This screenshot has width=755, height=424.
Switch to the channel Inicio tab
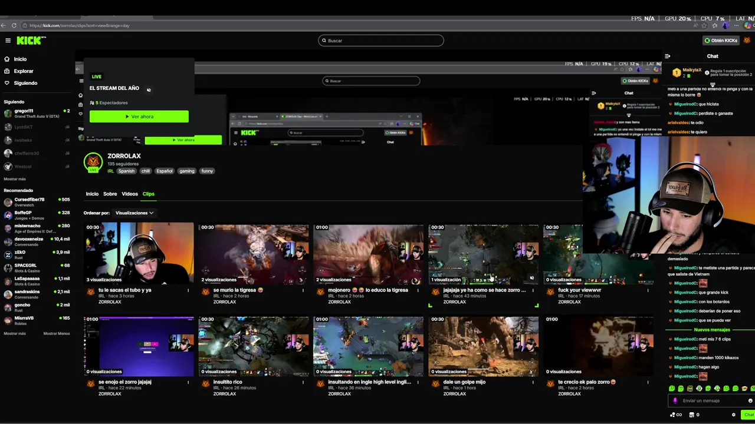[92, 194]
